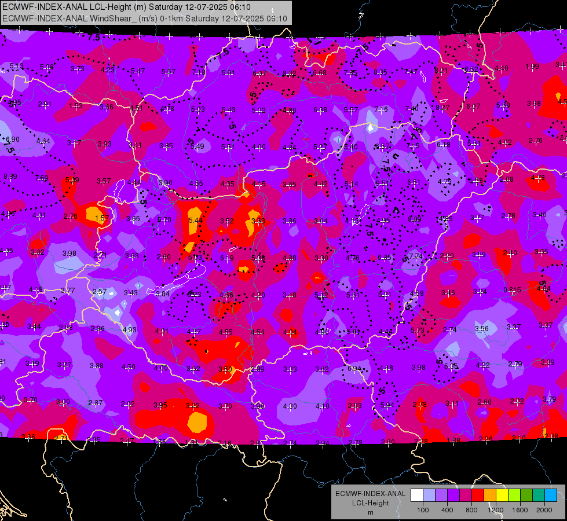Click the map value 8.09
The width and height of the screenshot is (567, 521).
(415, 219)
